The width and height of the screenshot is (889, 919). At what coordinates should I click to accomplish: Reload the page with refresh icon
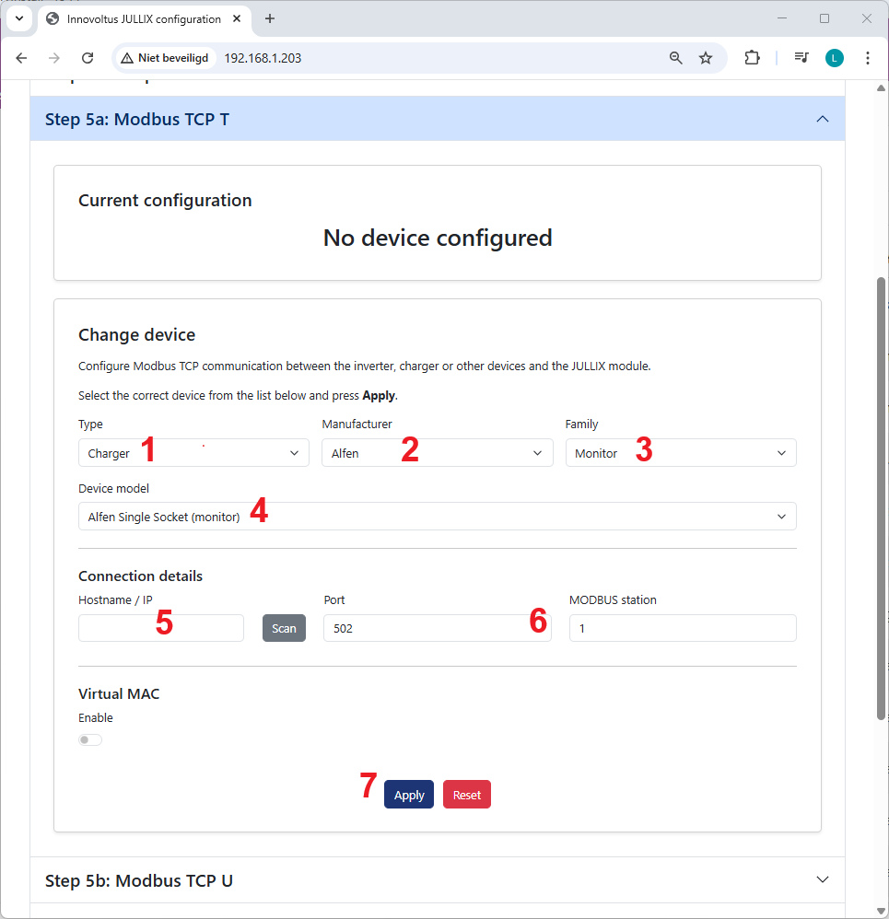click(x=88, y=58)
